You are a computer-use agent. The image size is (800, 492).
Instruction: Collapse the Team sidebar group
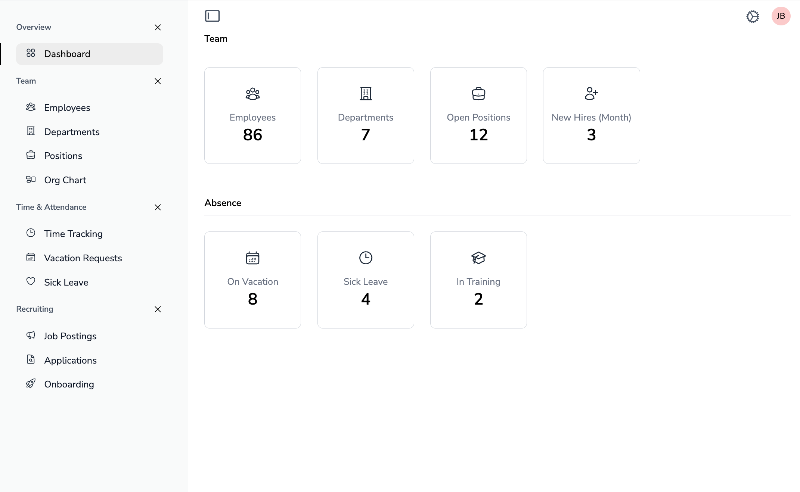158,81
